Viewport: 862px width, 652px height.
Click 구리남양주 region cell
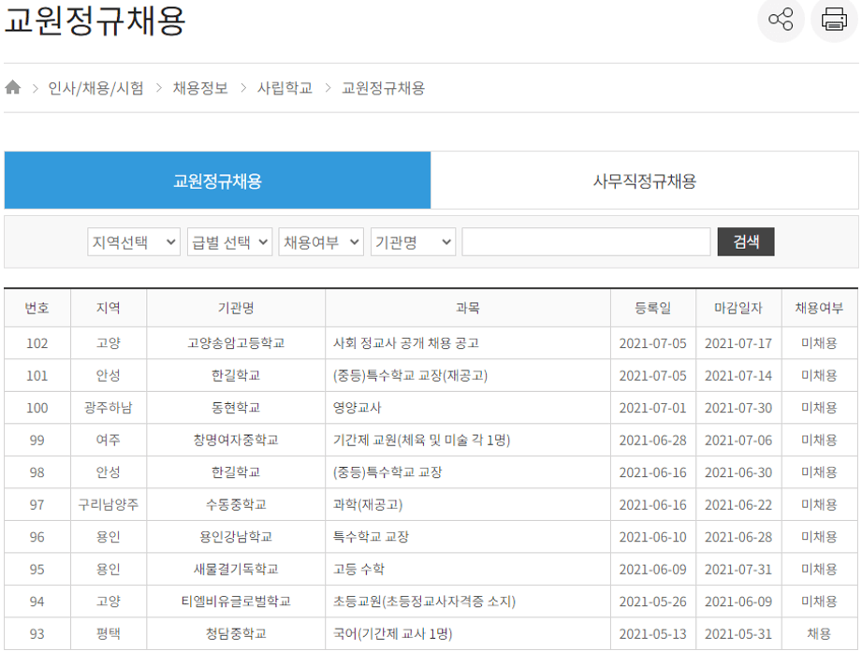(x=109, y=505)
